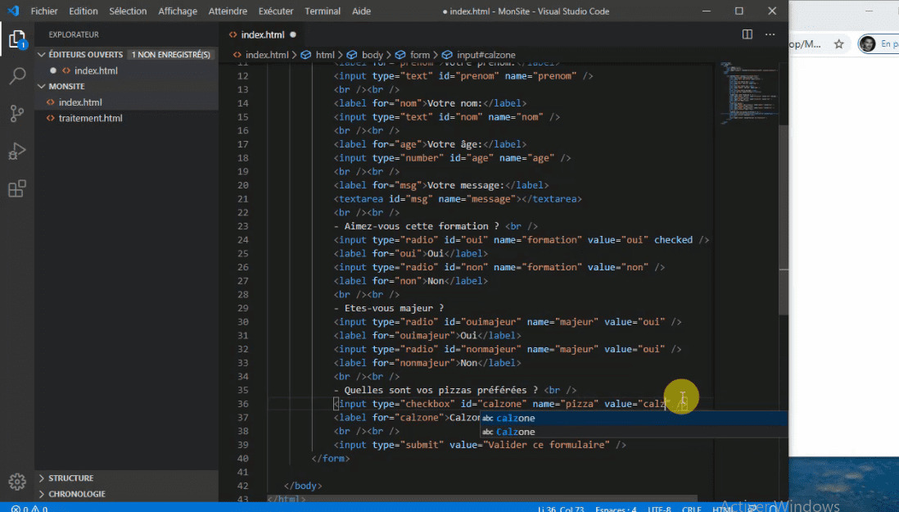The image size is (899, 512).
Task: Click the unsaved dot on index.html tab
Action: tap(293, 34)
